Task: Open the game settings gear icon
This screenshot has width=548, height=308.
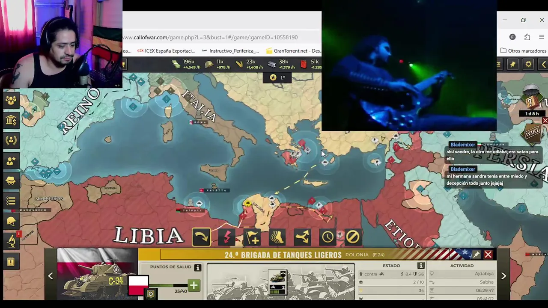Action: pos(528,64)
